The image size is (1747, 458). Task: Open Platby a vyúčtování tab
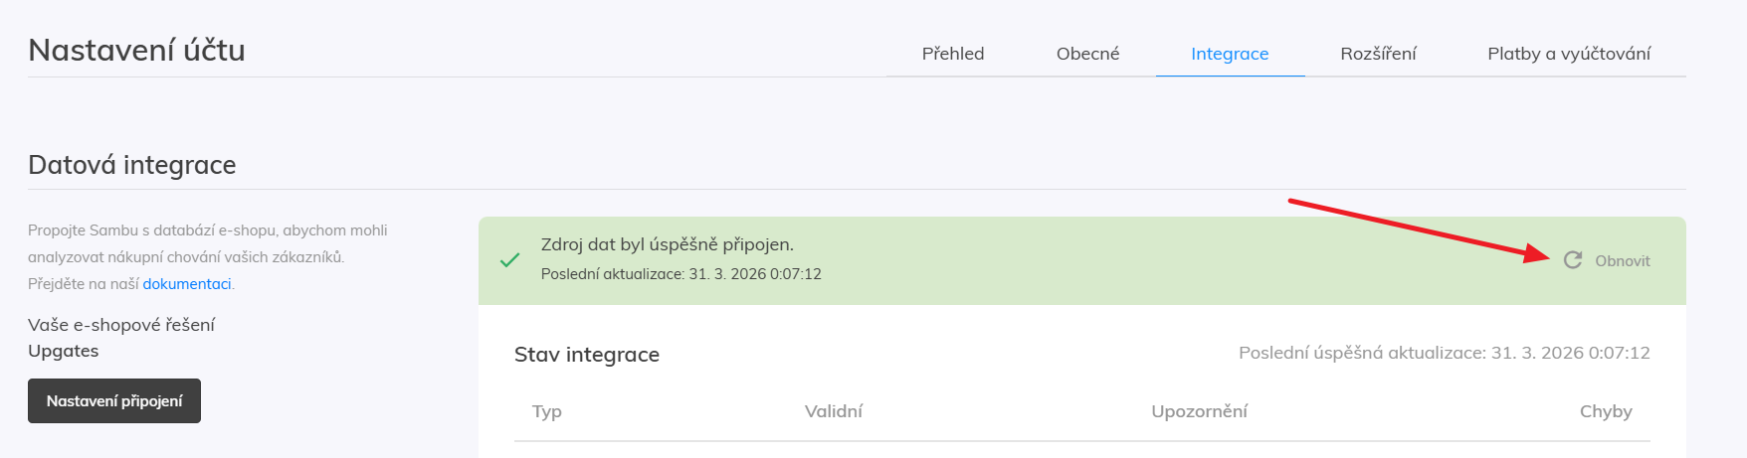click(1568, 54)
